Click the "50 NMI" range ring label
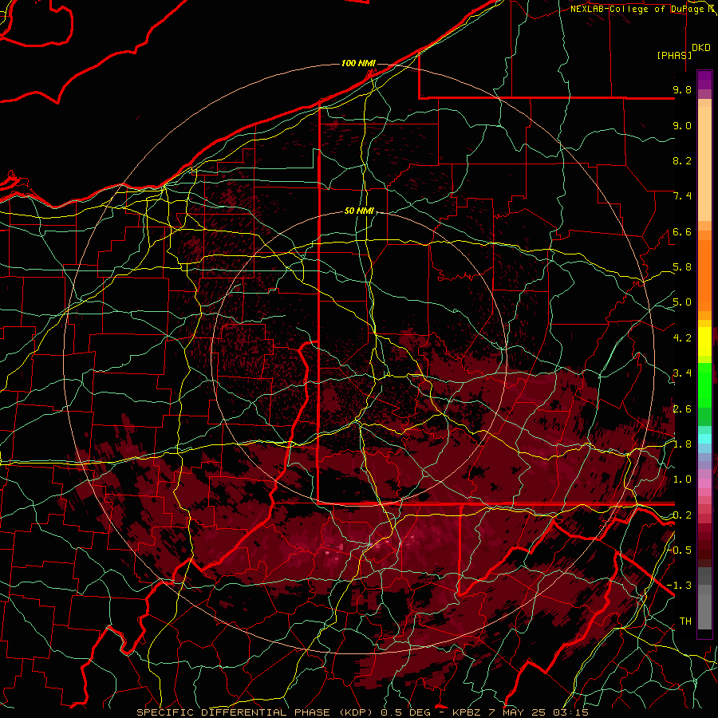Image resolution: width=718 pixels, height=718 pixels. click(x=360, y=211)
